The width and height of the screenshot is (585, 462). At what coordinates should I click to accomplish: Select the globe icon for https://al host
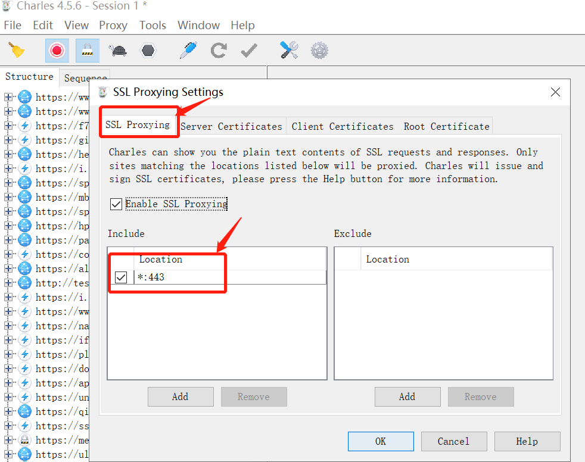(x=24, y=269)
